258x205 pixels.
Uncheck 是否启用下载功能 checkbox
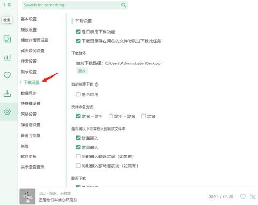tap(78, 32)
